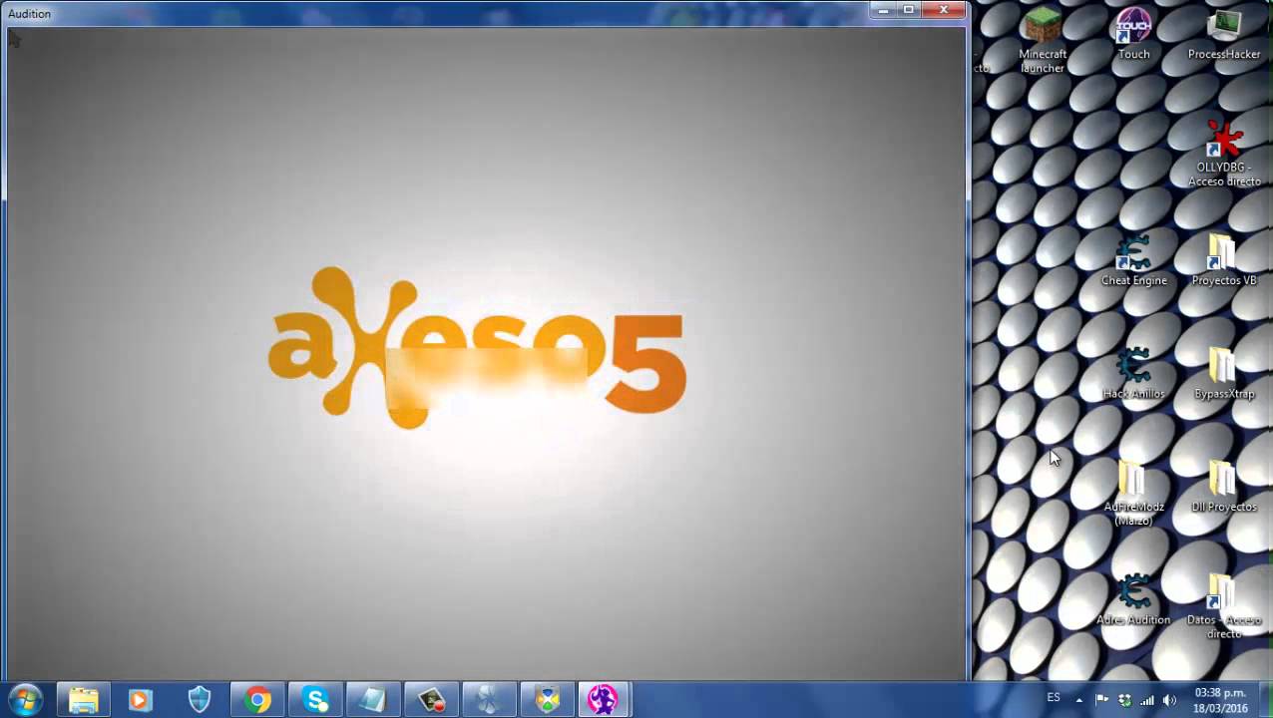
Task: Select the AuFireModz (Marzo) folder
Action: (x=1133, y=494)
